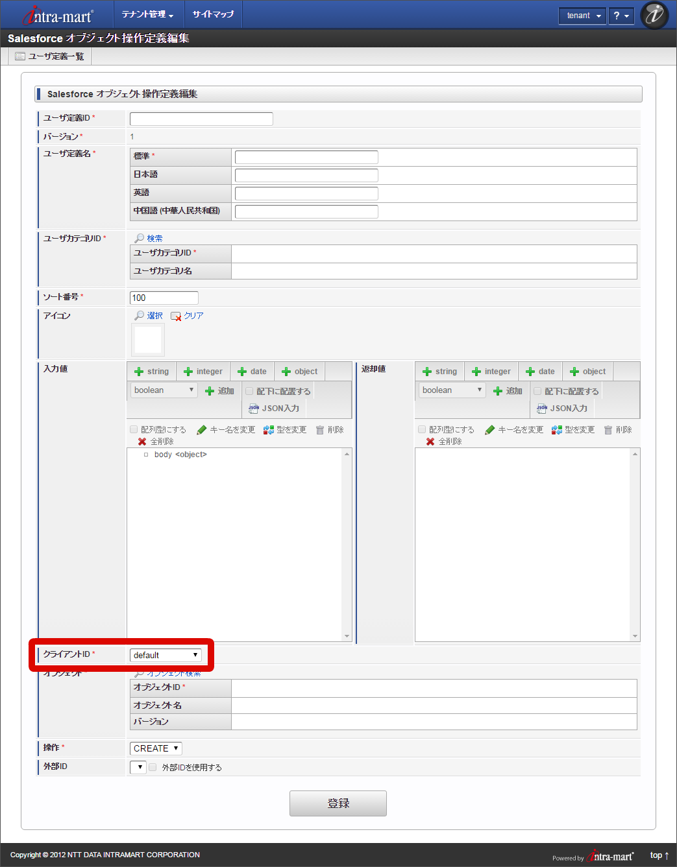Click the 標準 user definition name field
Image resolution: width=677 pixels, height=867 pixels.
pos(306,157)
